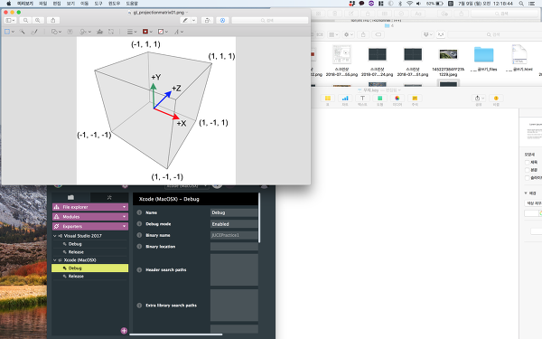
Task: Open the dropdown beside the Markup pen
Action: [193, 21]
